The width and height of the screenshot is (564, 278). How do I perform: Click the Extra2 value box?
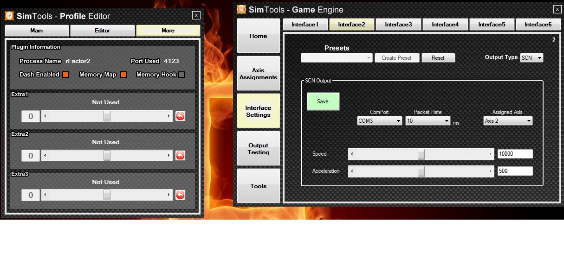pos(31,156)
